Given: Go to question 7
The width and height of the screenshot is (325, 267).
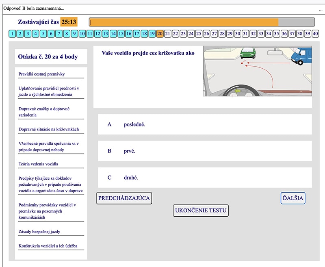Looking at the screenshot, I should (59, 34).
